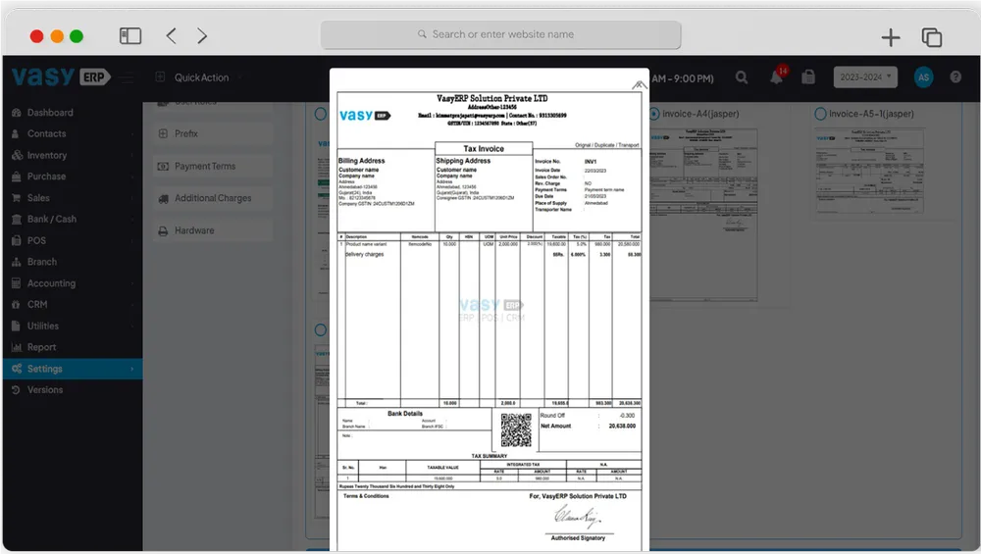981x554 pixels.
Task: Select the Invoice-A5-1(jasper) radio button
Action: [820, 114]
